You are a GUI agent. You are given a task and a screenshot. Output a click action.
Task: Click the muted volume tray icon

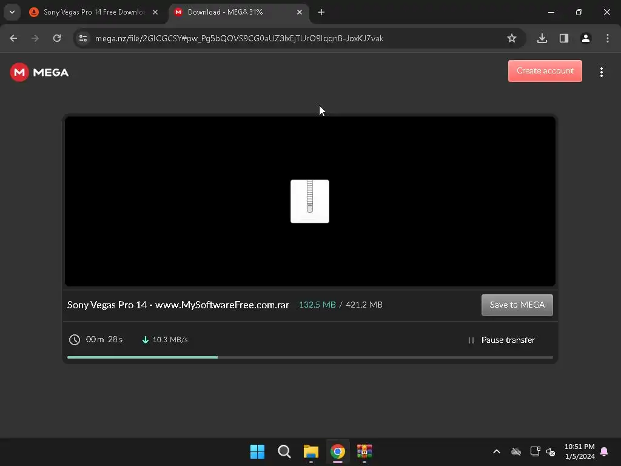tap(551, 451)
